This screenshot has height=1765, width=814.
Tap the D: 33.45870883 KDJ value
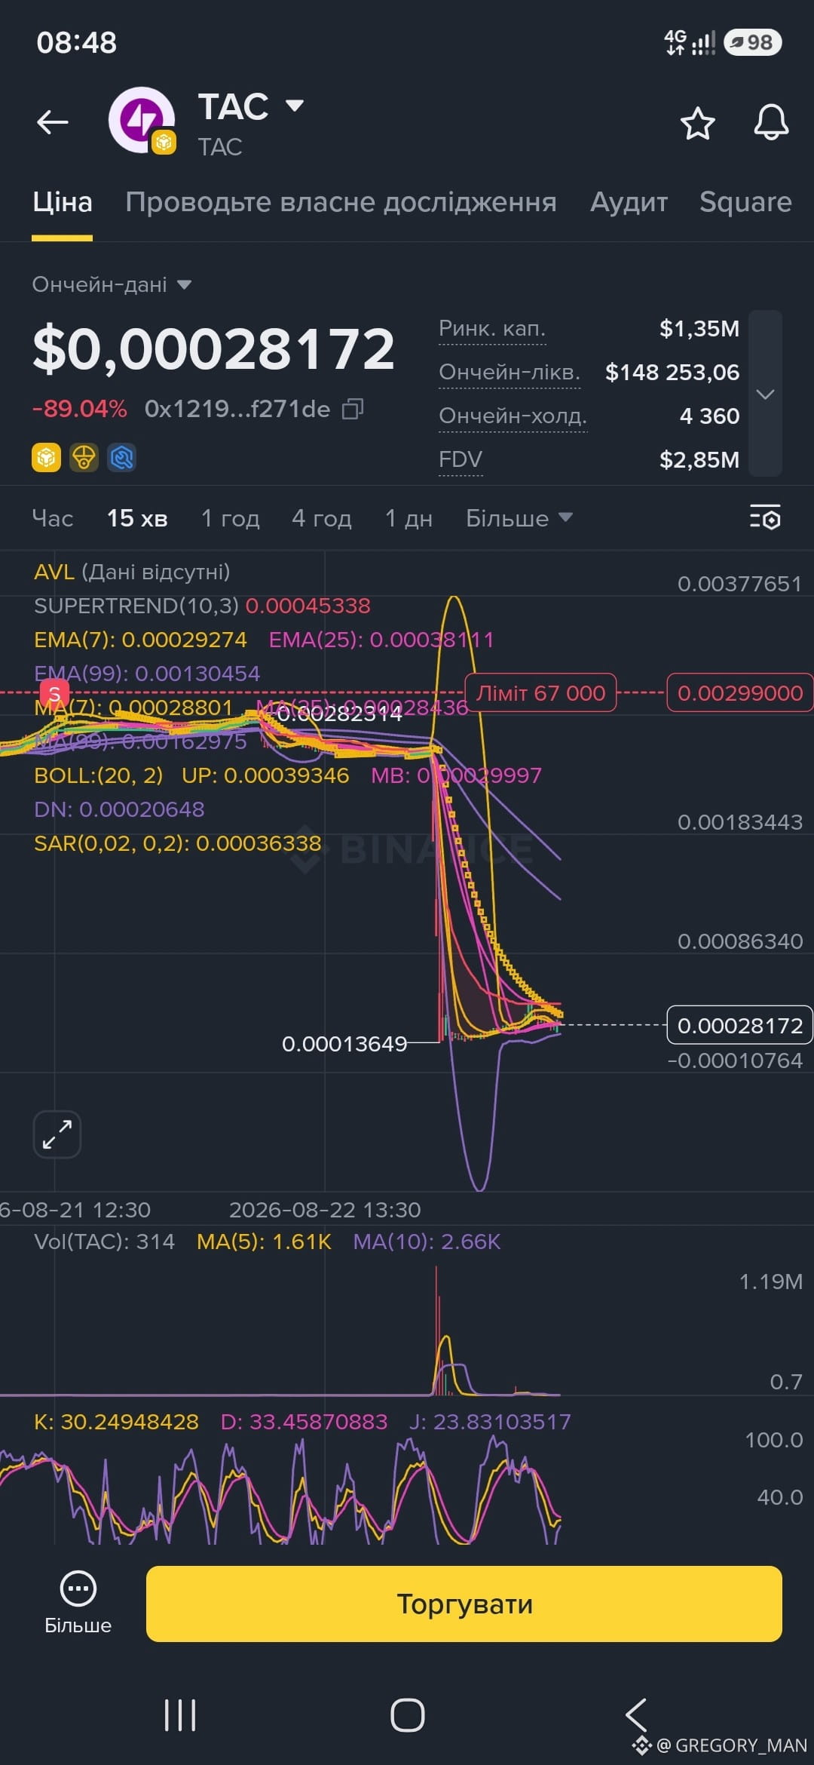(304, 1422)
